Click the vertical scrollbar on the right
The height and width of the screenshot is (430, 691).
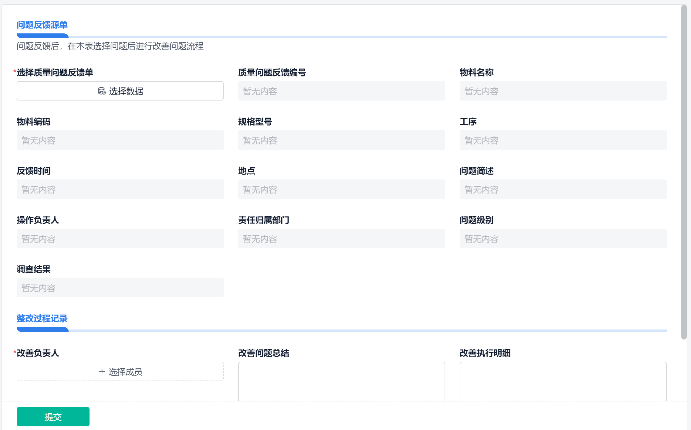[684, 172]
